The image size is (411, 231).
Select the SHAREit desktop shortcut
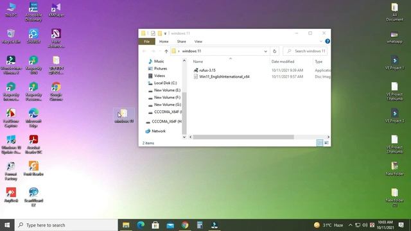(33, 37)
